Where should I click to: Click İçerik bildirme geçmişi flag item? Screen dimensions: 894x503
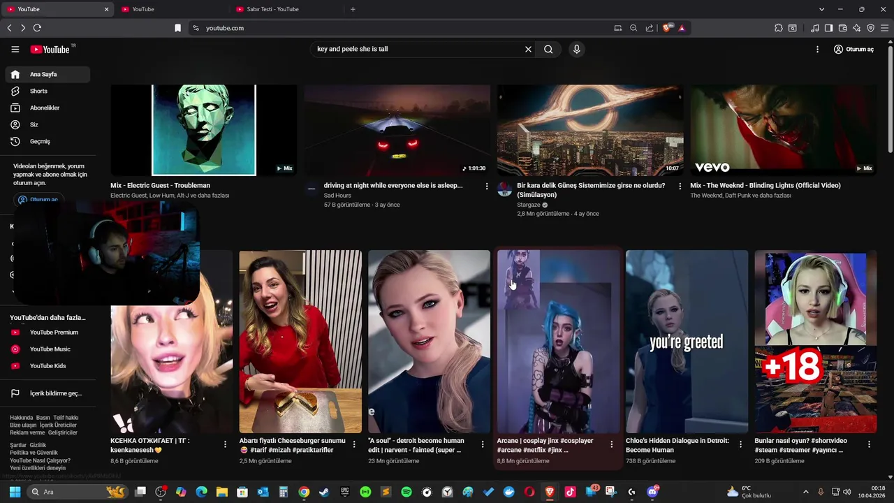point(47,393)
